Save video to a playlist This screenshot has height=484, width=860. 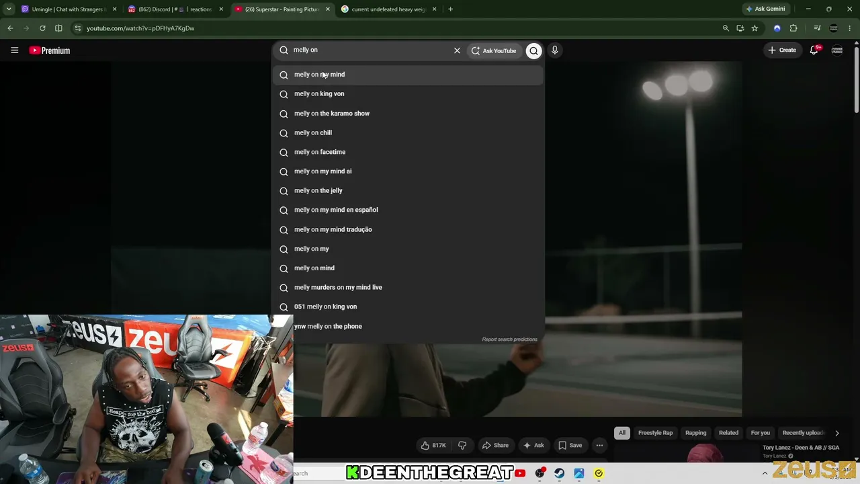pyautogui.click(x=570, y=445)
